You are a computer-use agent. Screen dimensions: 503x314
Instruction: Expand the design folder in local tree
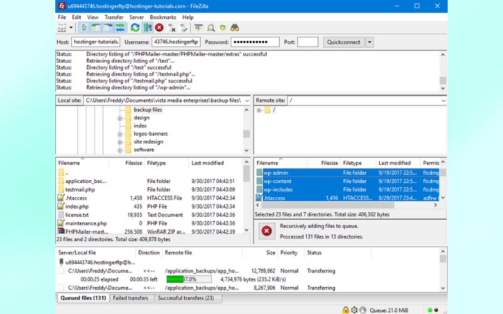point(120,118)
